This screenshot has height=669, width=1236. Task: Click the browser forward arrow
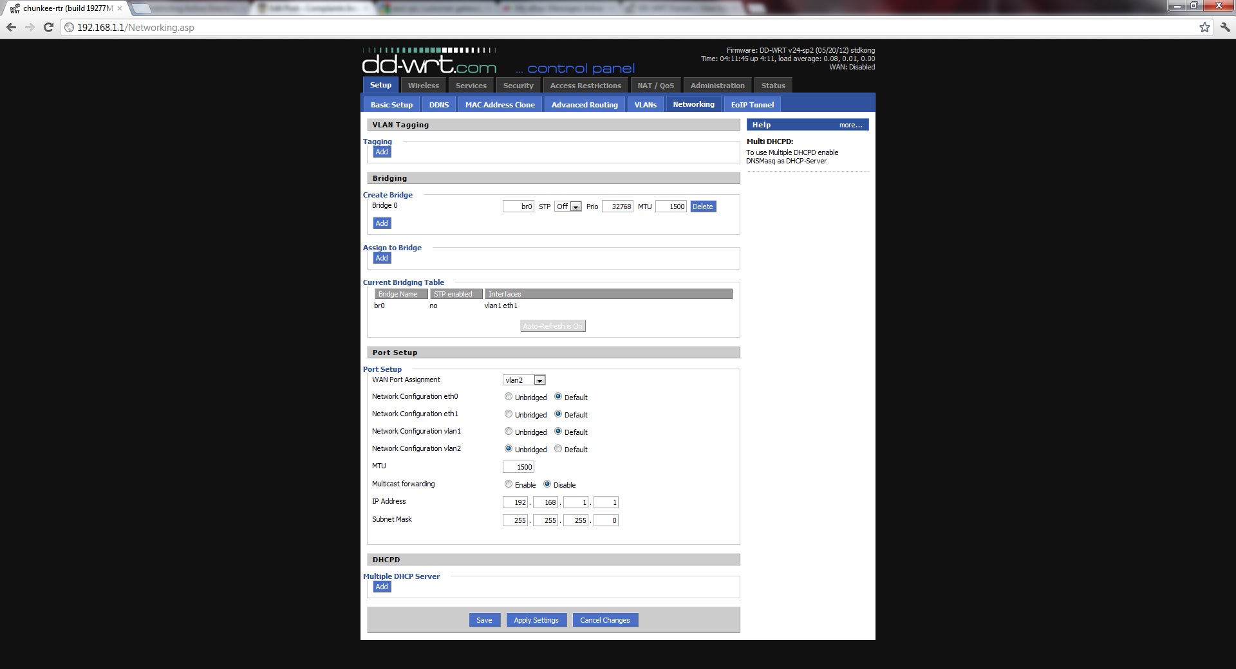30,28
